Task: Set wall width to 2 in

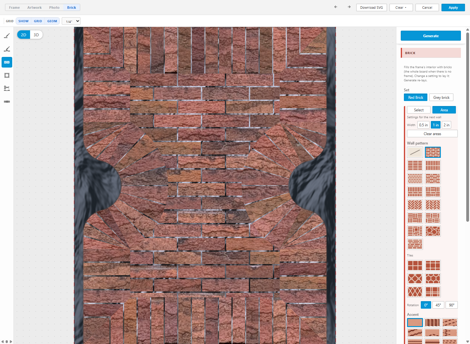Action: pyautogui.click(x=446, y=125)
